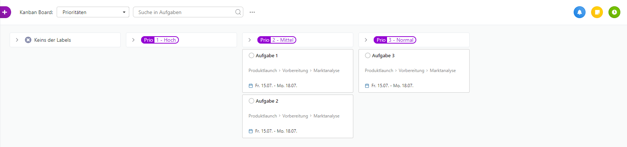Screen dimensions: 627x147
Task: Mark Aufgabe 2 as done
Action: (x=251, y=101)
